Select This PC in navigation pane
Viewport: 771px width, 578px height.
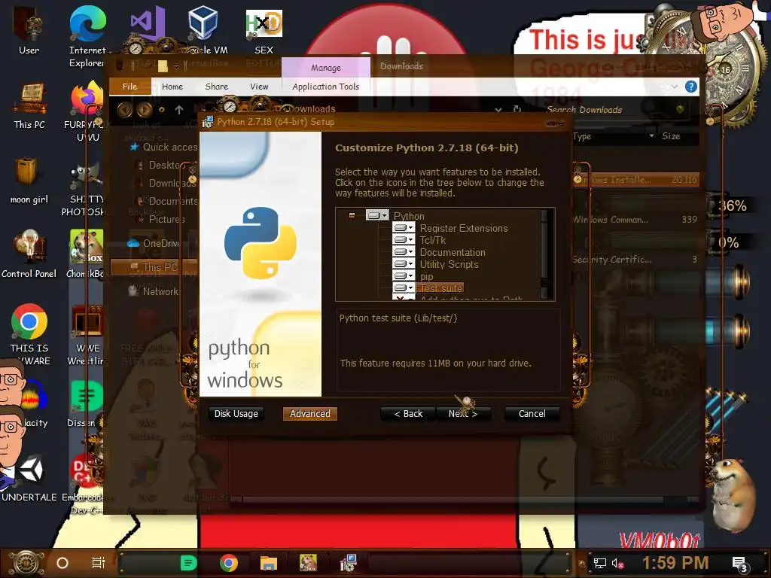click(154, 267)
